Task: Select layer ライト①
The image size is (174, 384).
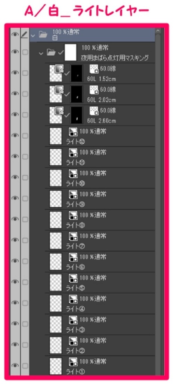Action: point(92,366)
